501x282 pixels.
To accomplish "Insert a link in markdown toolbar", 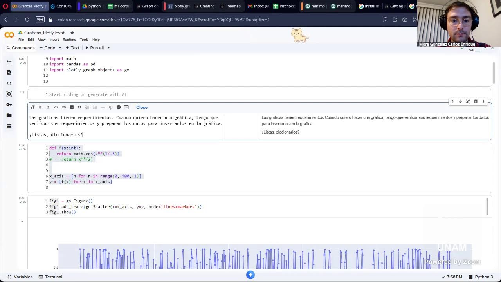I will click(64, 107).
